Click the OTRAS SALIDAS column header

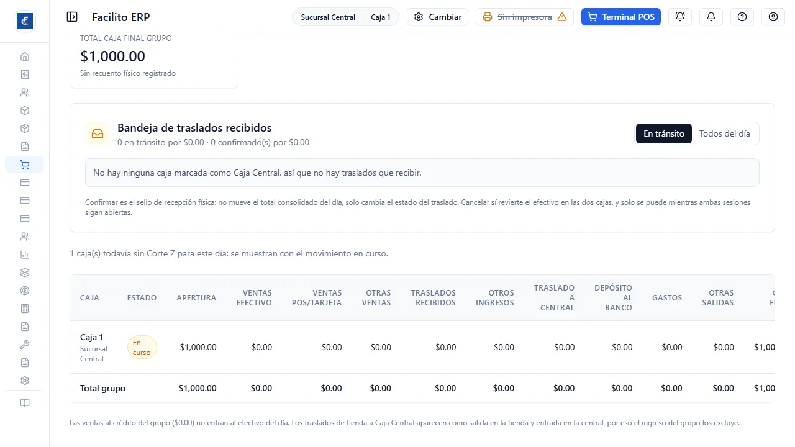point(718,298)
